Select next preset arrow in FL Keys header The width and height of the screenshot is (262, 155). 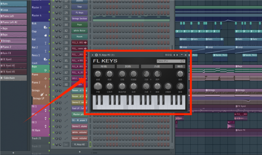click(x=177, y=55)
